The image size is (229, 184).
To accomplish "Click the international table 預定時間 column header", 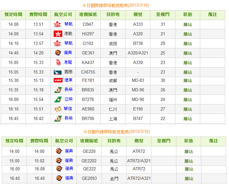I will 13,15.
